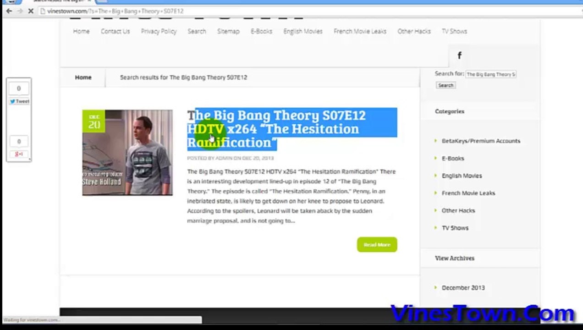Open the Privacy Policy page

coord(159,31)
